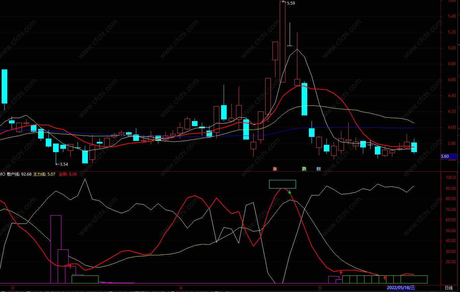The image size is (460, 292).
Task: Click the 5.00 price axis label
Action: (451, 48)
